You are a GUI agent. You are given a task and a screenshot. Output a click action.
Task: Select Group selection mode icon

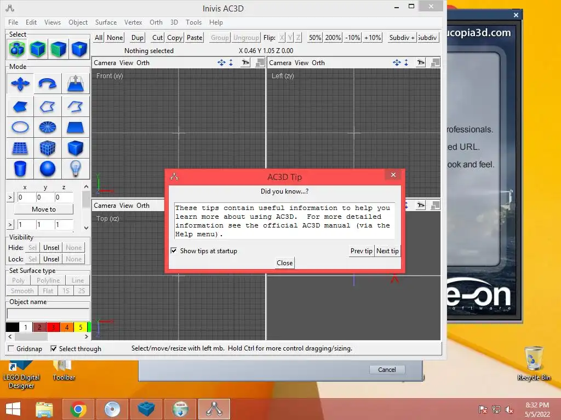[17, 49]
